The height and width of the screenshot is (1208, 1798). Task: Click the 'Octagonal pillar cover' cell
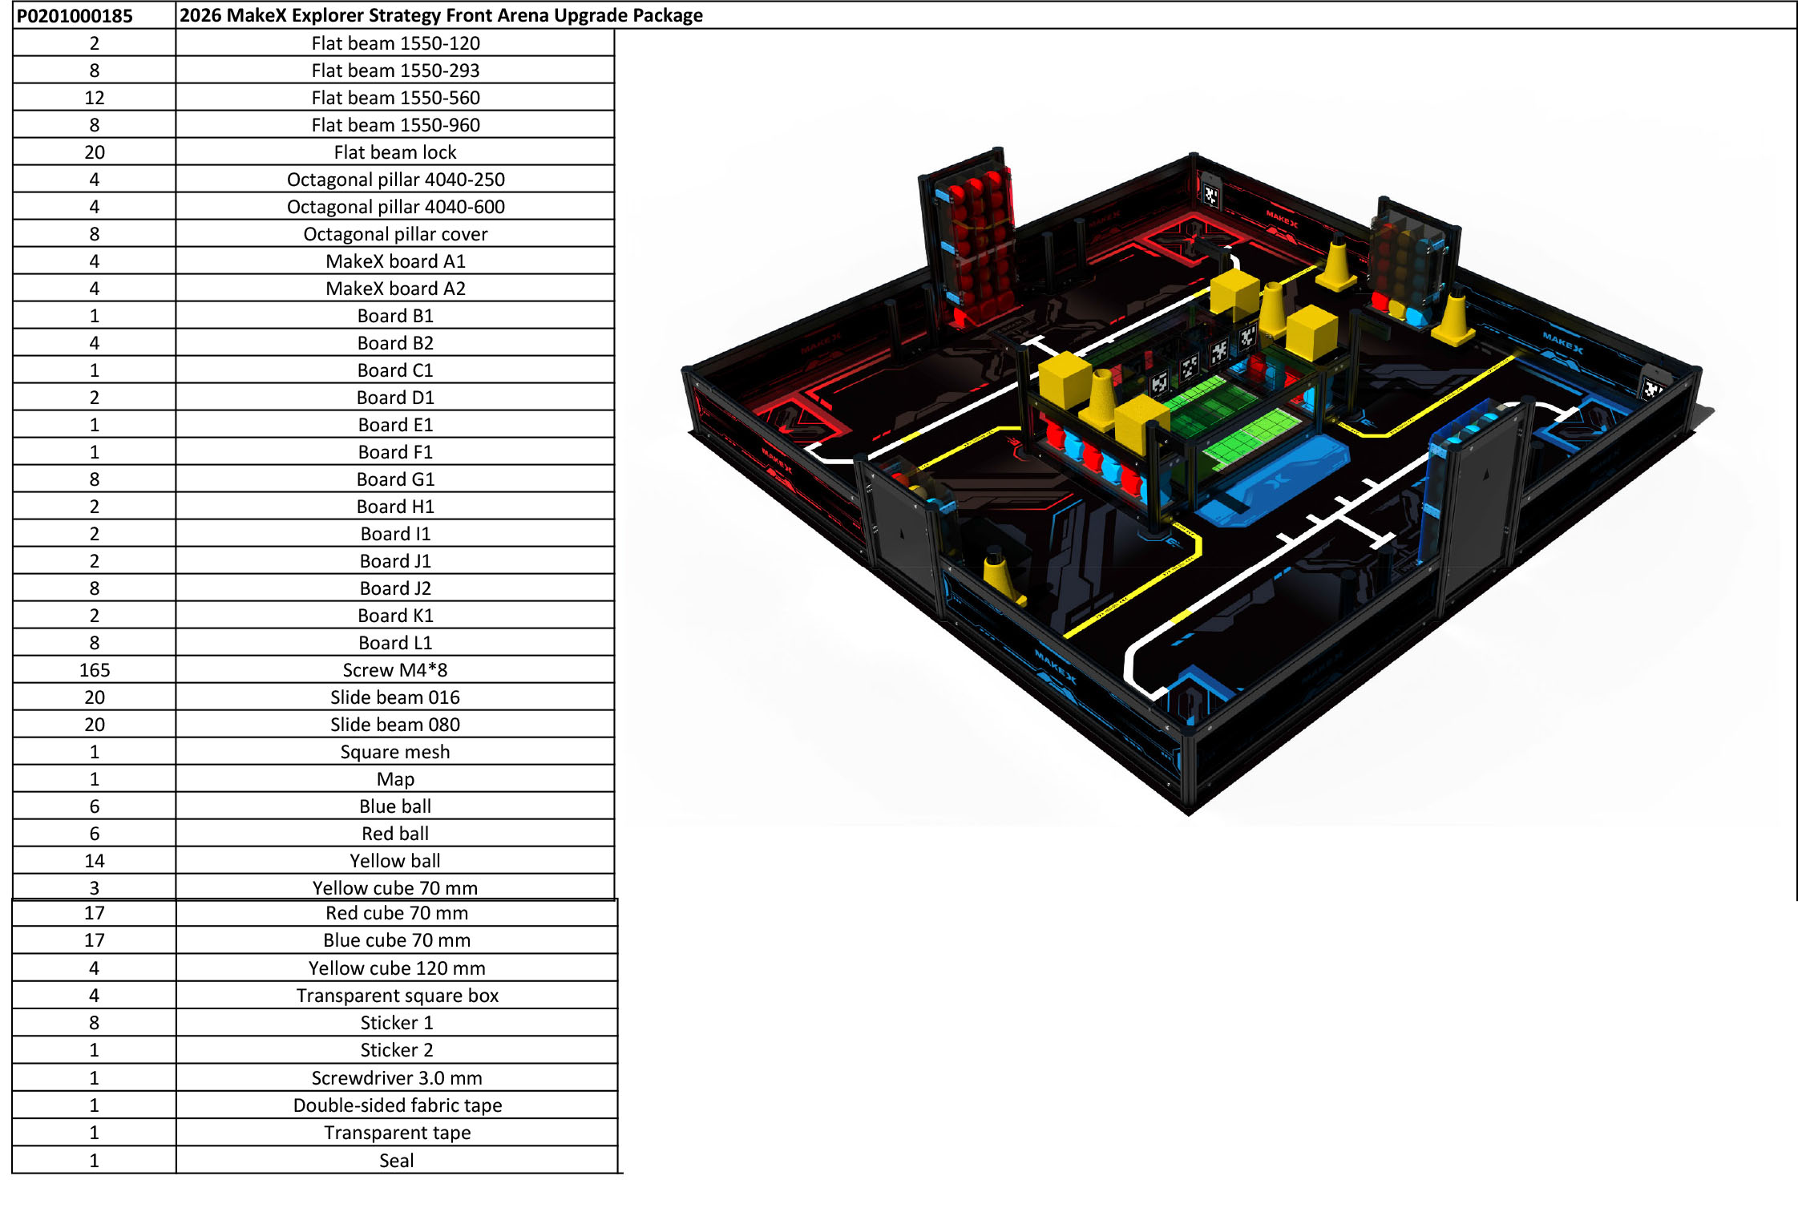pos(395,234)
